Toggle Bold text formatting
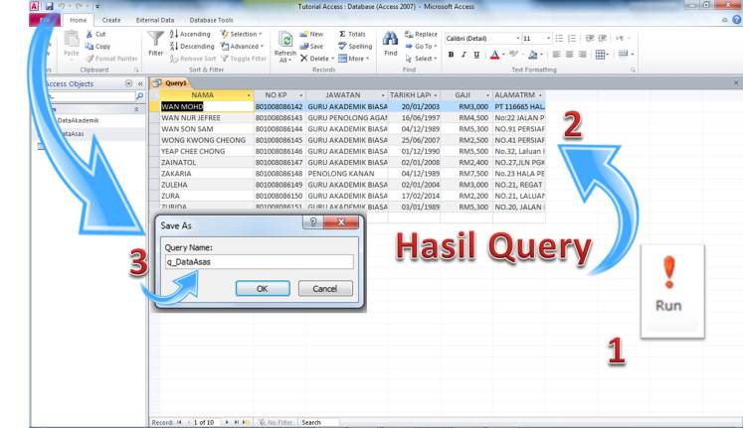 (x=451, y=55)
